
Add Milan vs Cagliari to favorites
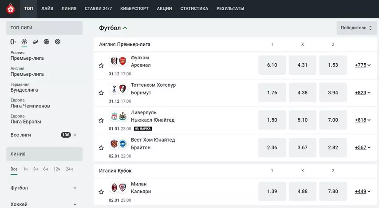(x=101, y=192)
